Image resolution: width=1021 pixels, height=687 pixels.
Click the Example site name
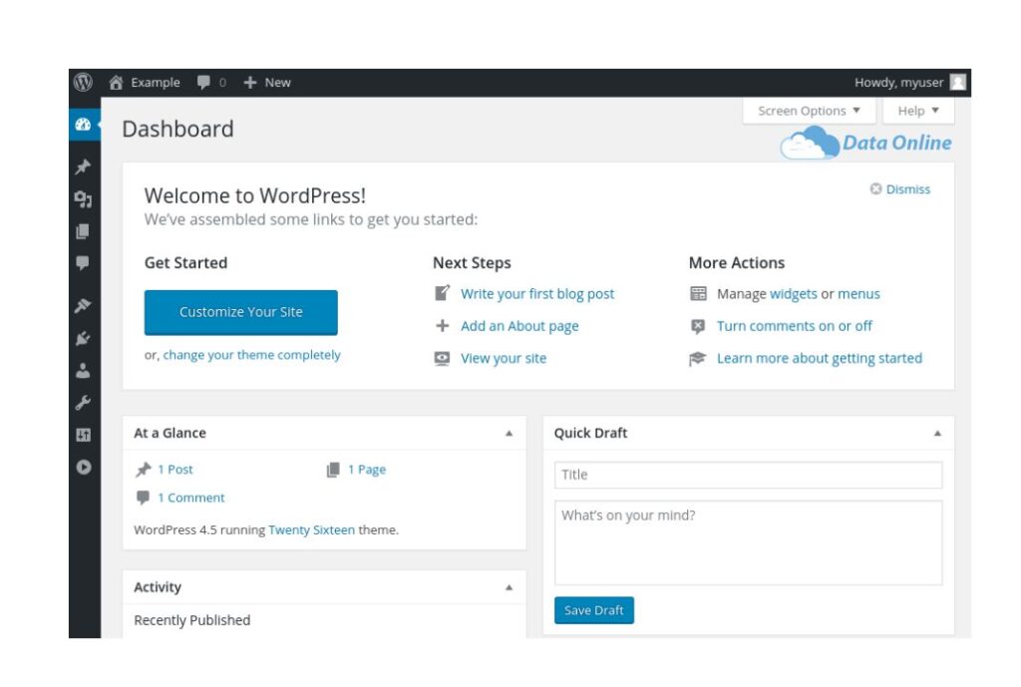155,82
